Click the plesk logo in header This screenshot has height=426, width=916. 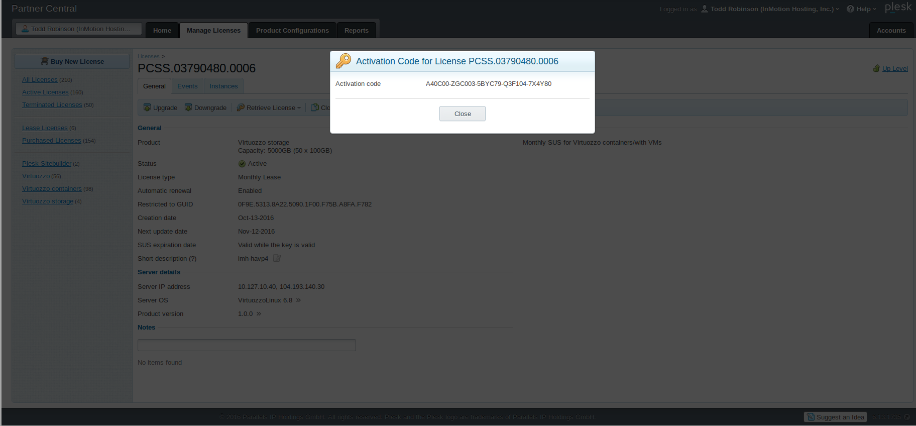[898, 8]
